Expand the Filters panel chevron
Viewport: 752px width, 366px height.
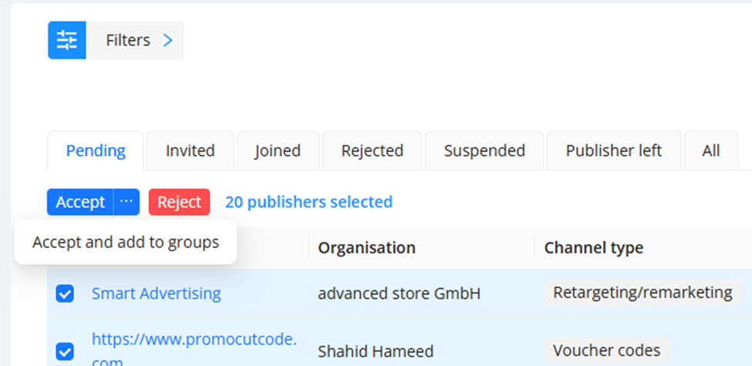tap(168, 40)
